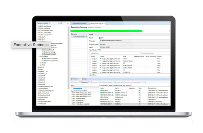Expand the 8_18_21 project
Viewport: 203px width, 133px height.
(x=37, y=37)
